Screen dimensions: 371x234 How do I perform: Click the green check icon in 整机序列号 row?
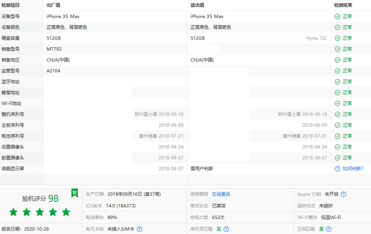coord(337,114)
